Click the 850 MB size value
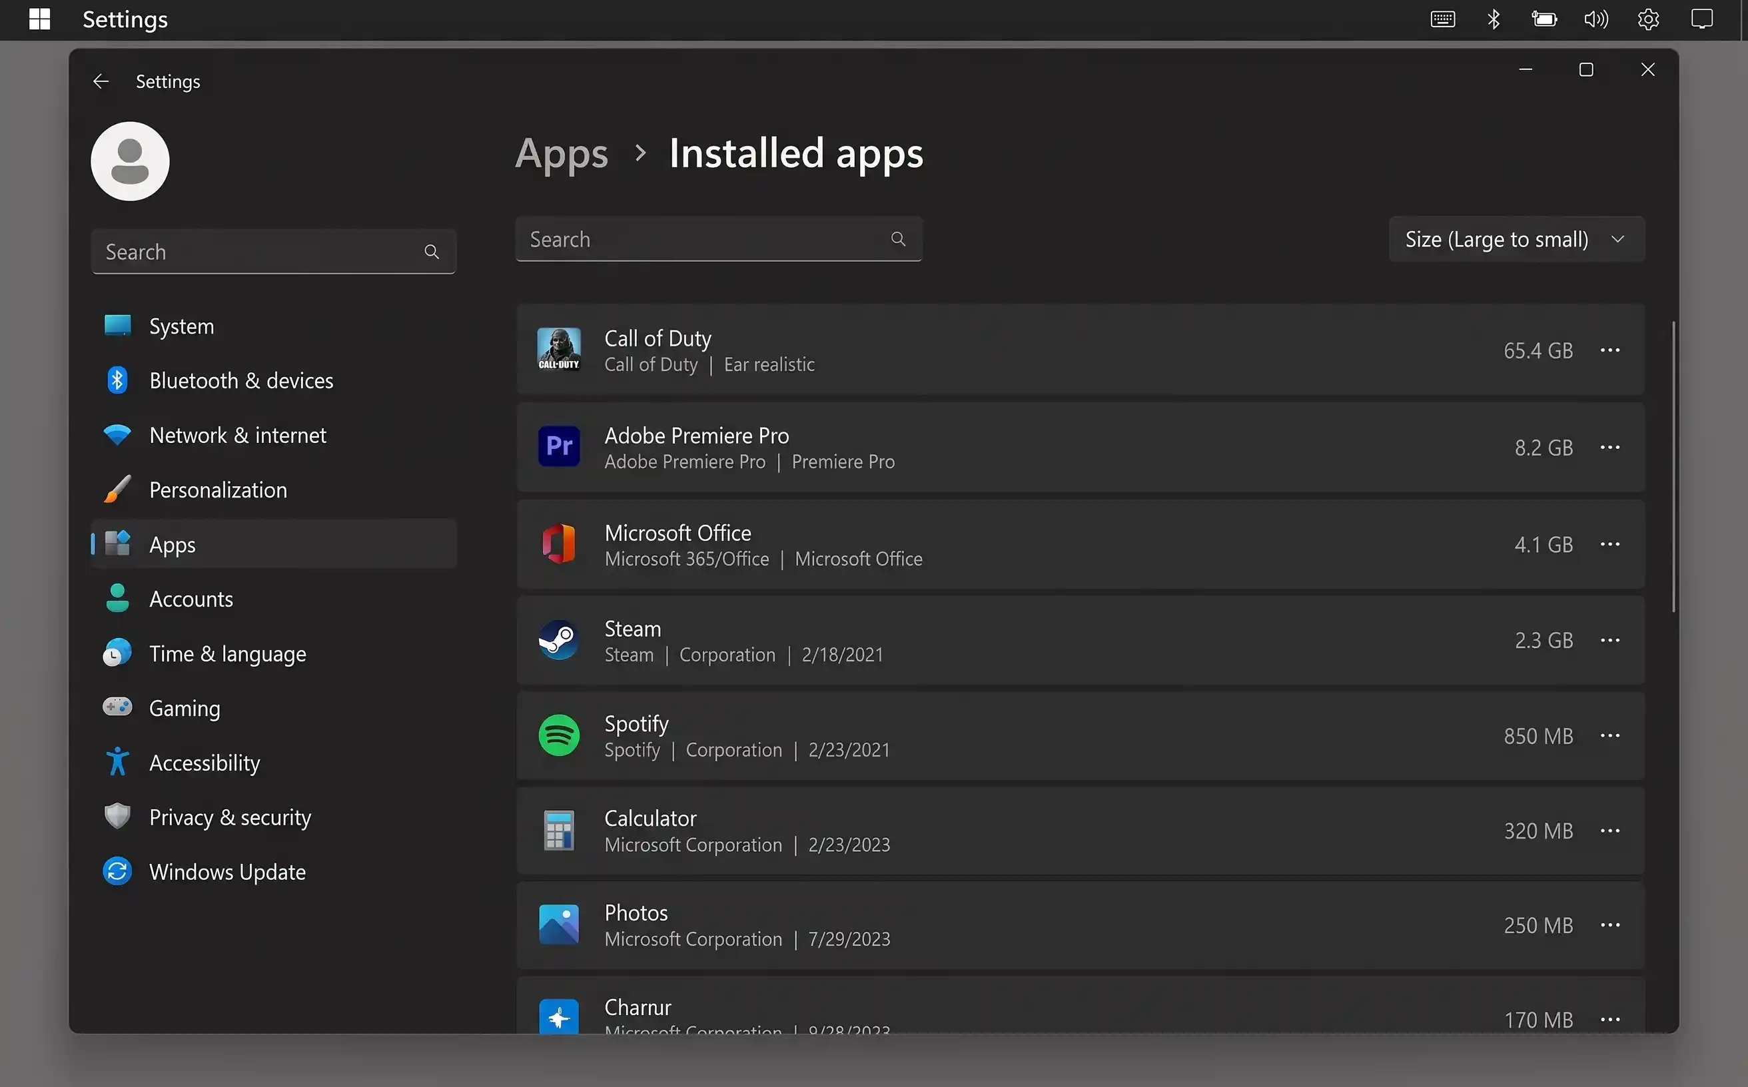The width and height of the screenshot is (1748, 1087). [x=1538, y=735]
